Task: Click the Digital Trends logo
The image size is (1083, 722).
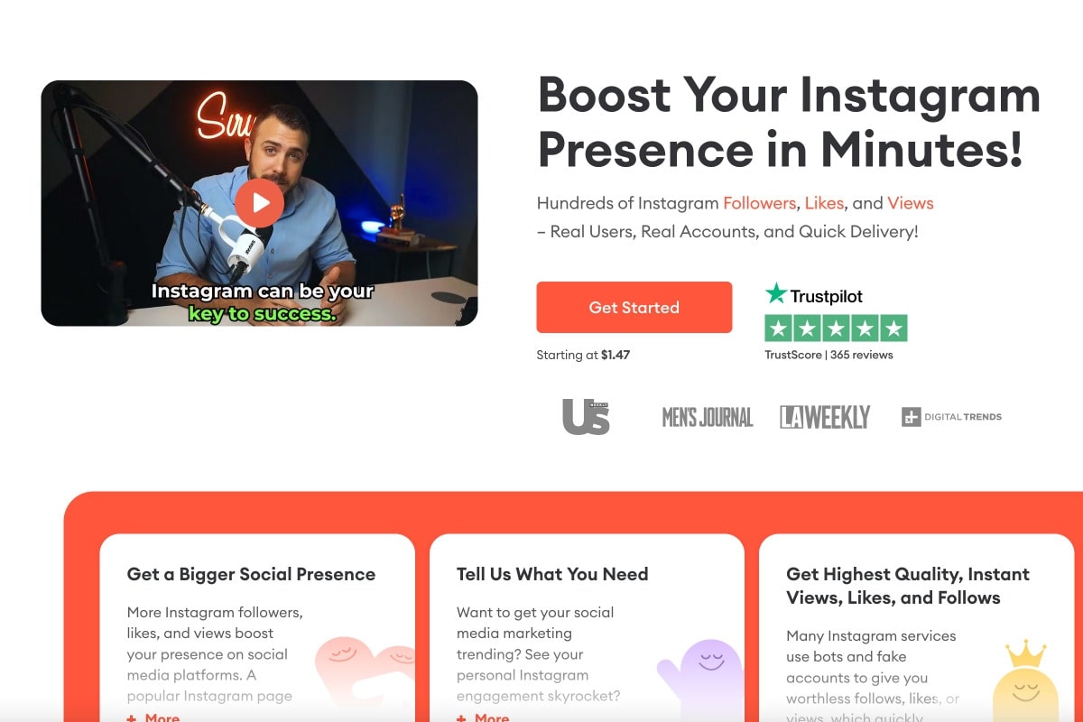Action: coord(951,417)
